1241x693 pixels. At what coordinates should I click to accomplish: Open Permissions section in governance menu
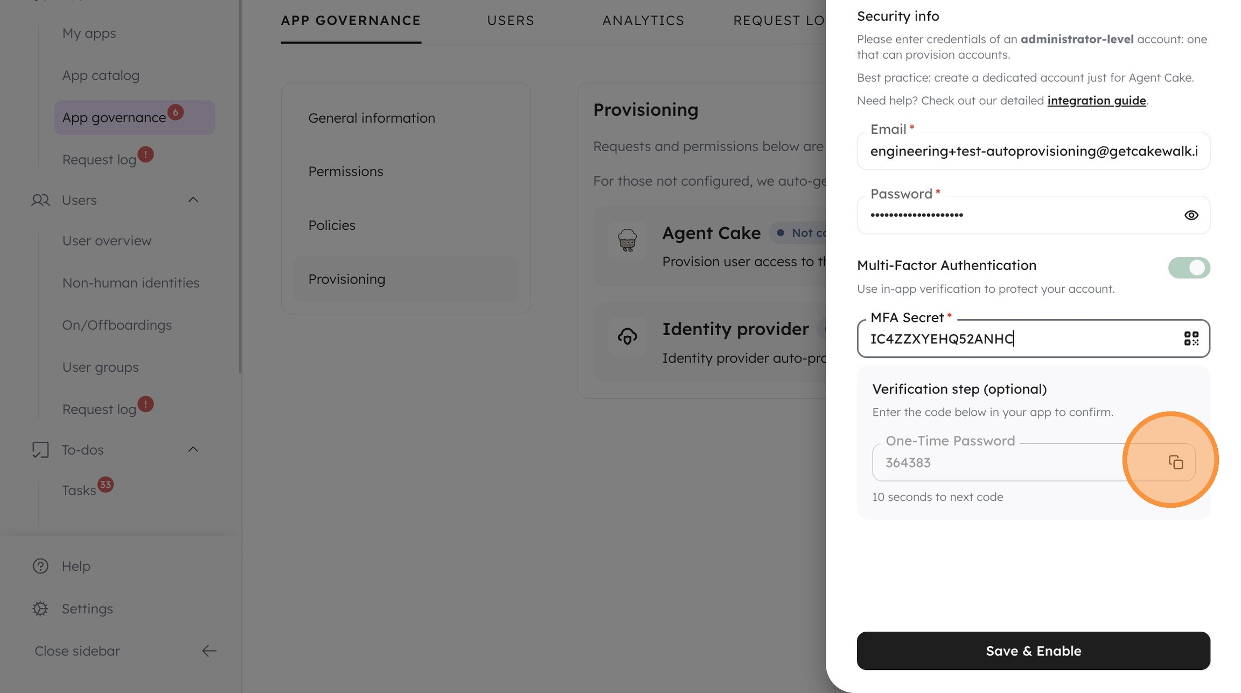[346, 172]
